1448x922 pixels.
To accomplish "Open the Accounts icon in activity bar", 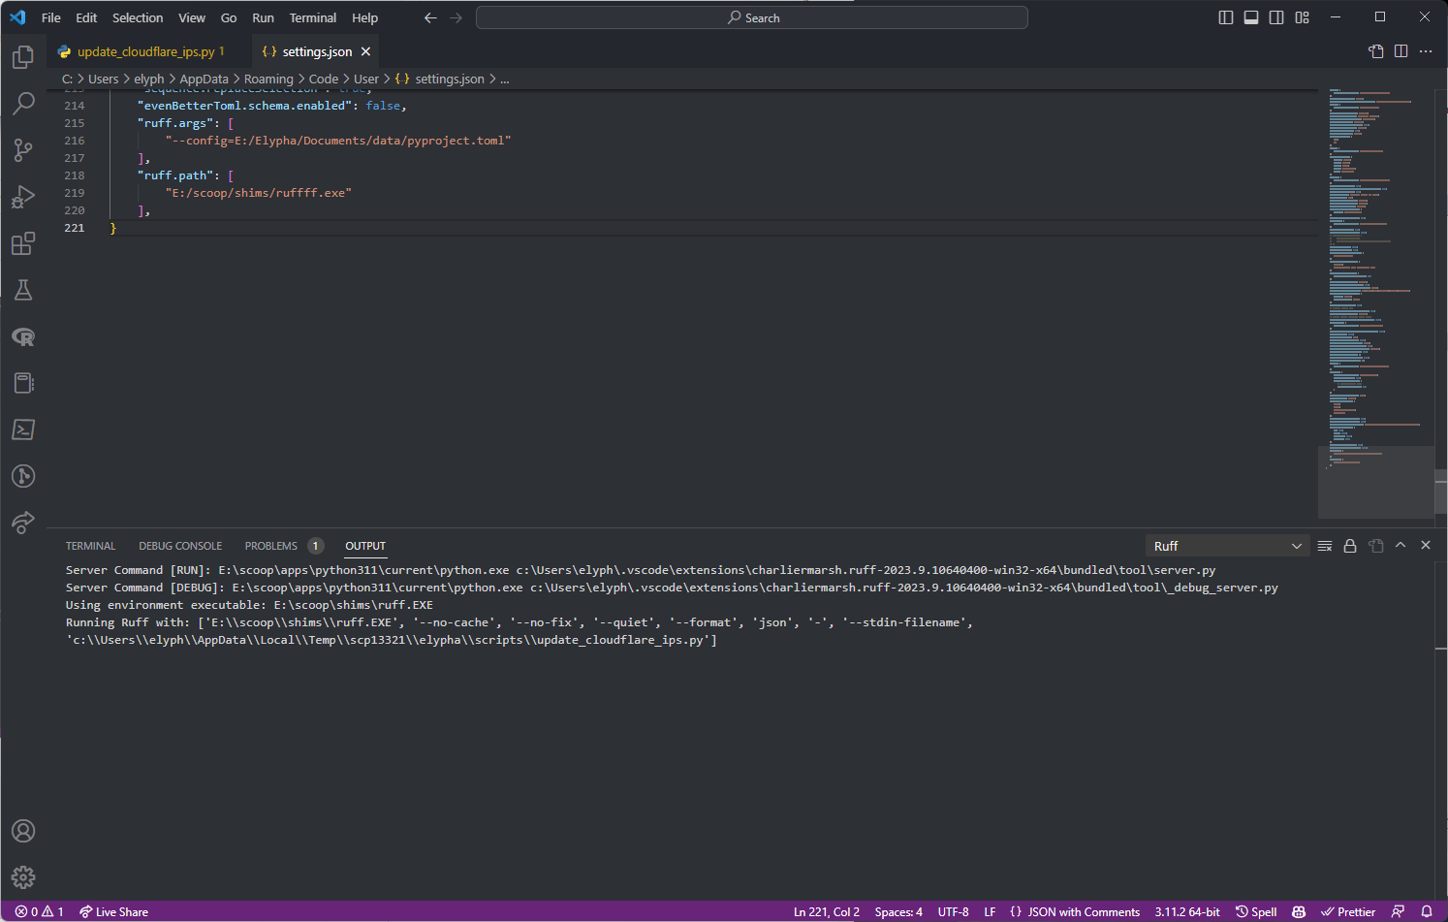I will (x=23, y=831).
